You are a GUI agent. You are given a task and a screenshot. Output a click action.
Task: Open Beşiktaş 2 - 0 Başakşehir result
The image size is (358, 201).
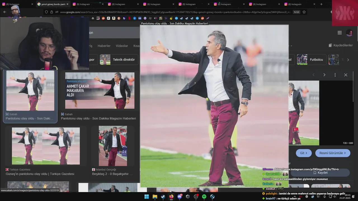(x=112, y=174)
